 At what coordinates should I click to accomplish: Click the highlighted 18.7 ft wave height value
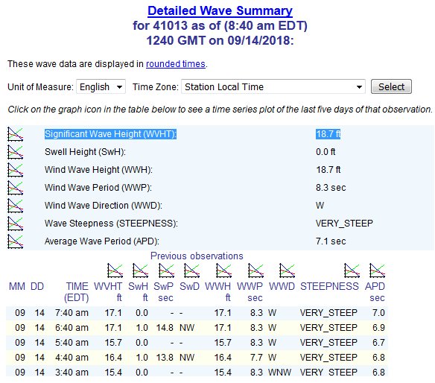(x=328, y=134)
